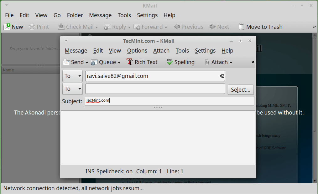Click the Check Mail icon

pyautogui.click(x=61, y=27)
